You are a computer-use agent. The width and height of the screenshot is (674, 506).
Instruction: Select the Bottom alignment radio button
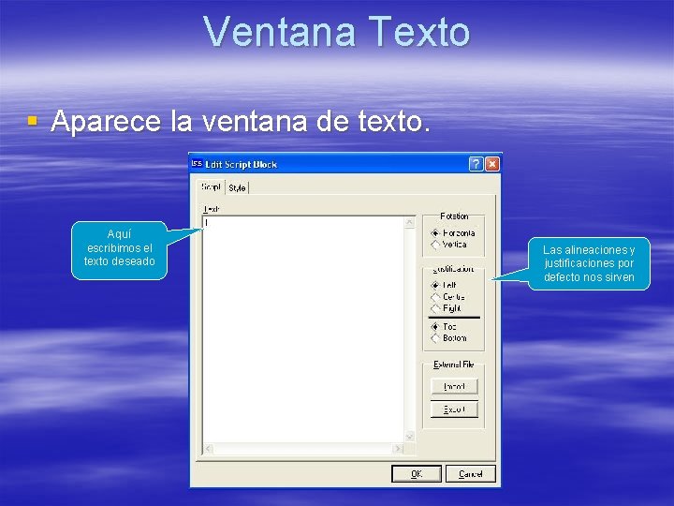pyautogui.click(x=448, y=338)
